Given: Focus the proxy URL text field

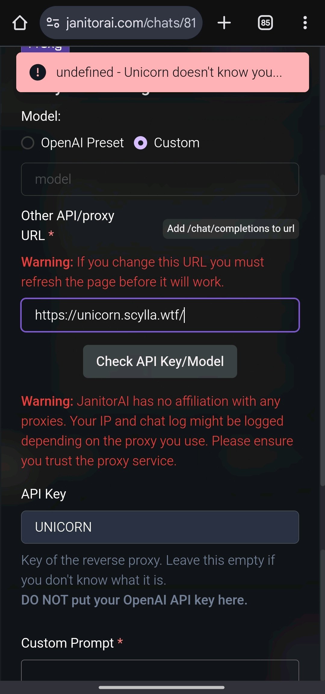Looking at the screenshot, I should tap(160, 315).
